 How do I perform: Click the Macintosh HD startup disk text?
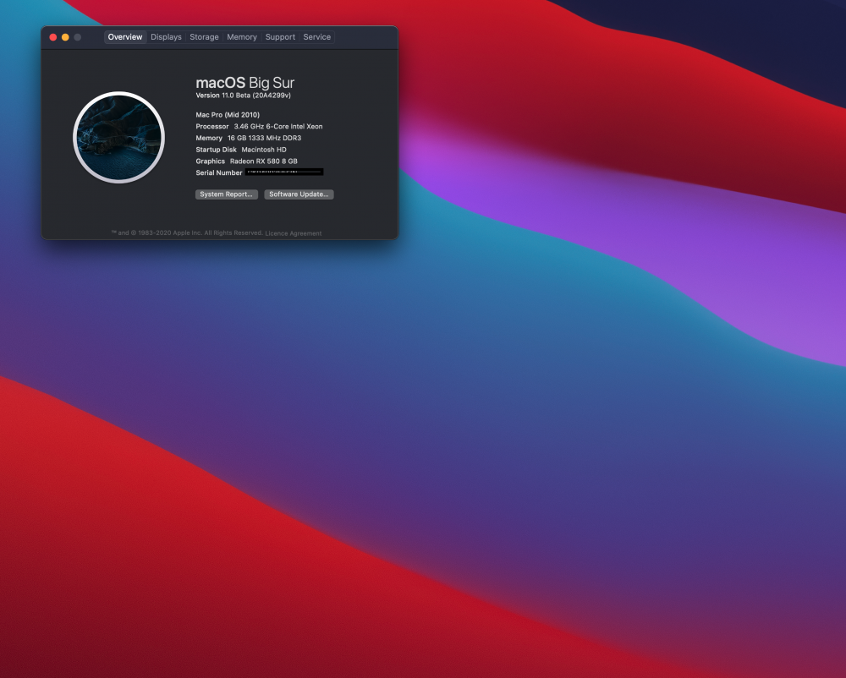click(x=264, y=150)
